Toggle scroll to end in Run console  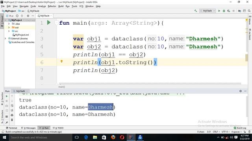[12, 110]
